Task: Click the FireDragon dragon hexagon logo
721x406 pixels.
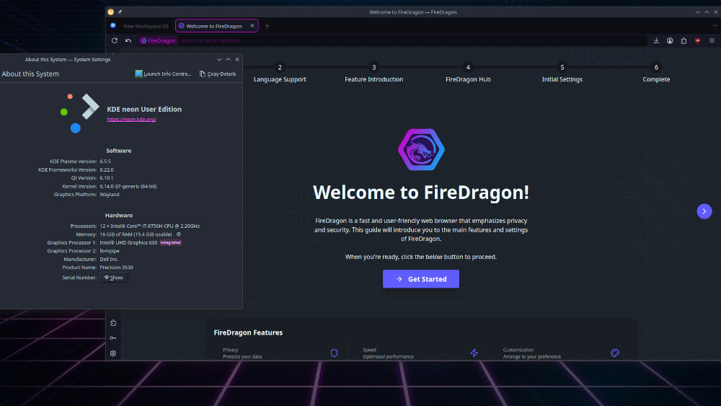Action: (x=421, y=149)
